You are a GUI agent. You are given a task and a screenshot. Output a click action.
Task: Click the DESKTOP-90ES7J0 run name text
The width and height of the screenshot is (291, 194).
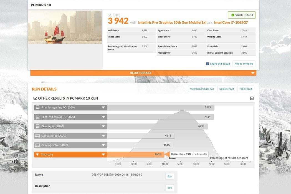pyautogui.click(x=117, y=175)
